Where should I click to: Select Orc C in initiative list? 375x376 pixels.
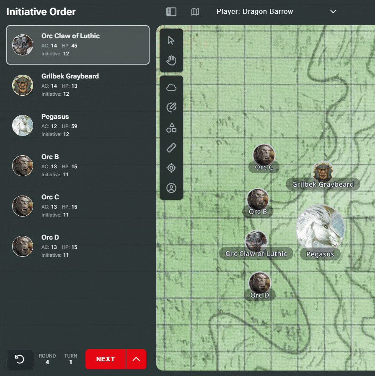78,206
